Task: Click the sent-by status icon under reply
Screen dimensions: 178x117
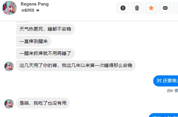Action: pyautogui.click(x=172, y=91)
